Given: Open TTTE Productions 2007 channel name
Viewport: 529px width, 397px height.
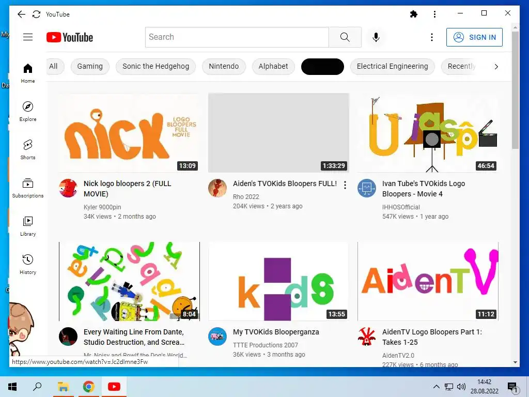Looking at the screenshot, I should [266, 345].
